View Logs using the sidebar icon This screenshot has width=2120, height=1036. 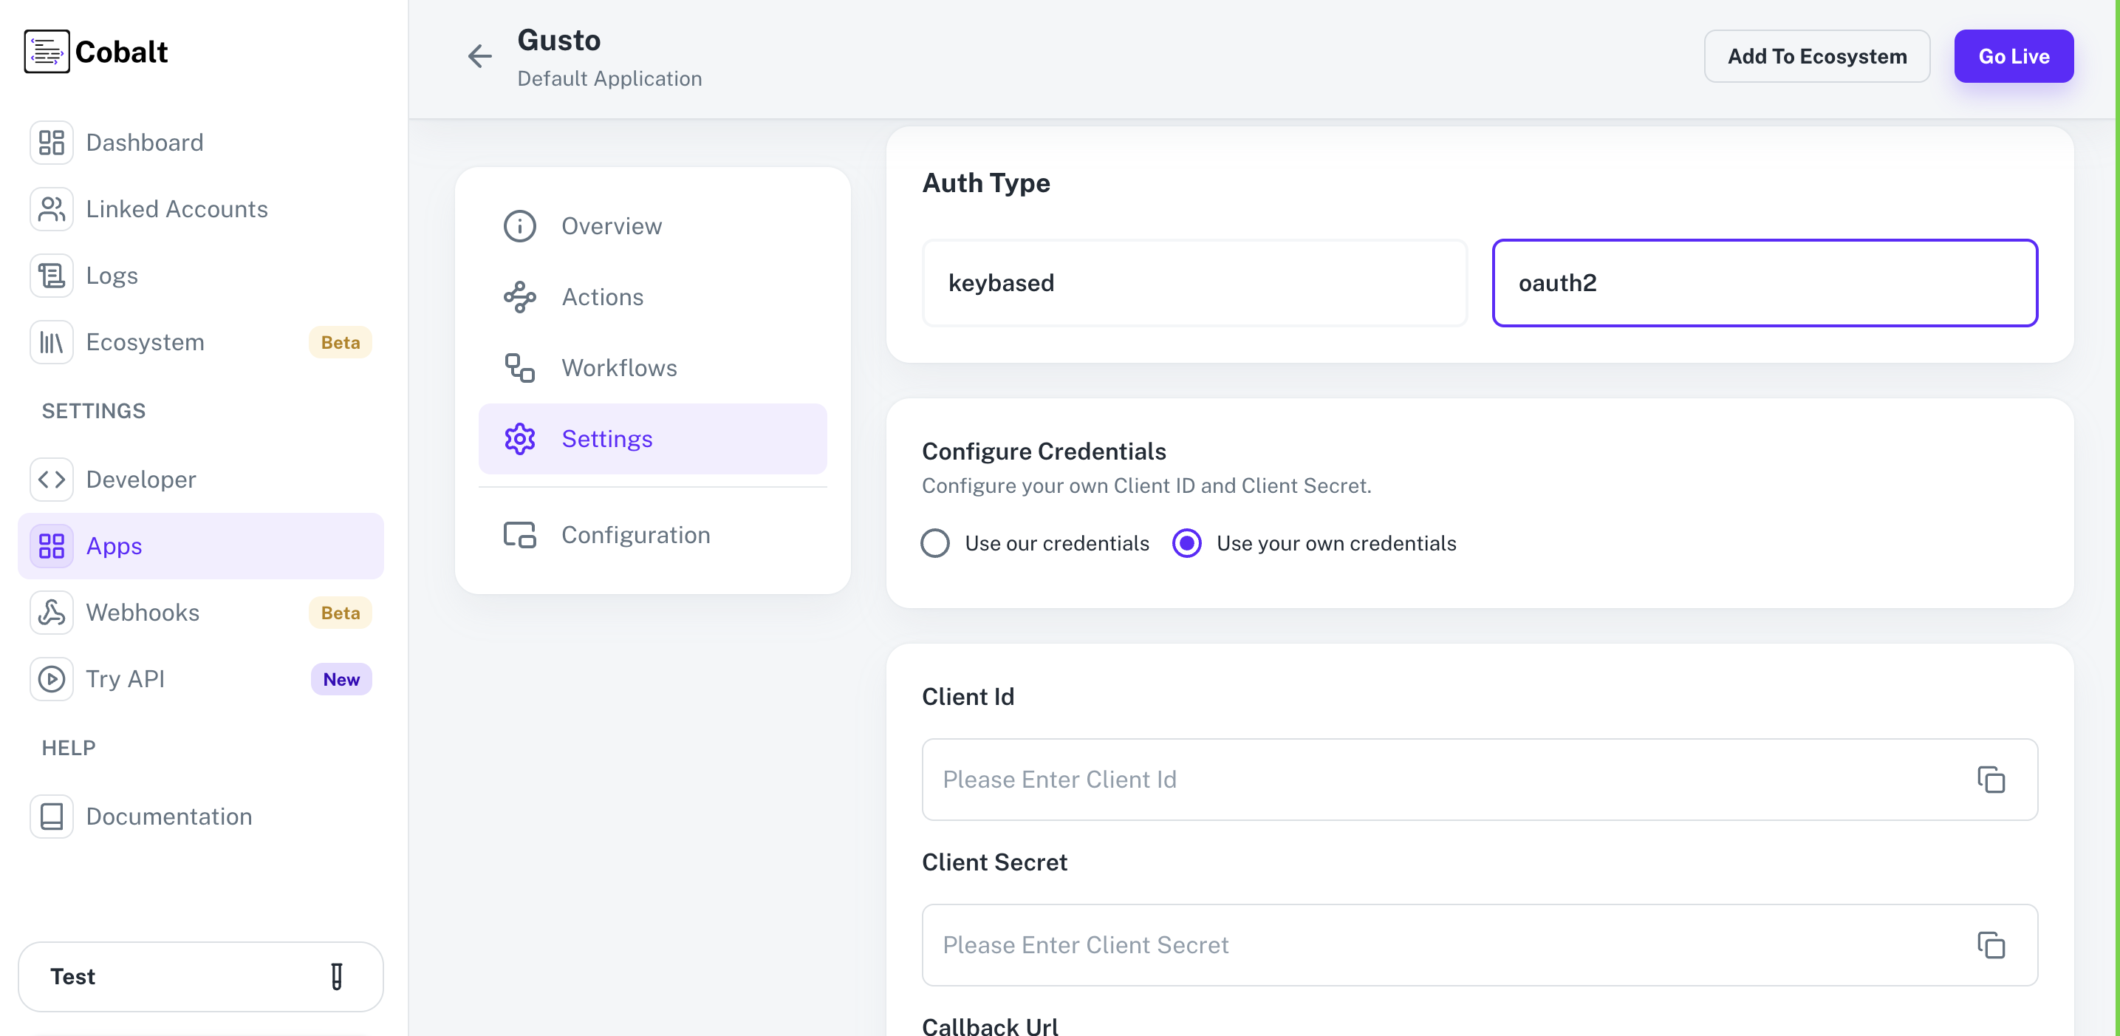pyautogui.click(x=51, y=275)
